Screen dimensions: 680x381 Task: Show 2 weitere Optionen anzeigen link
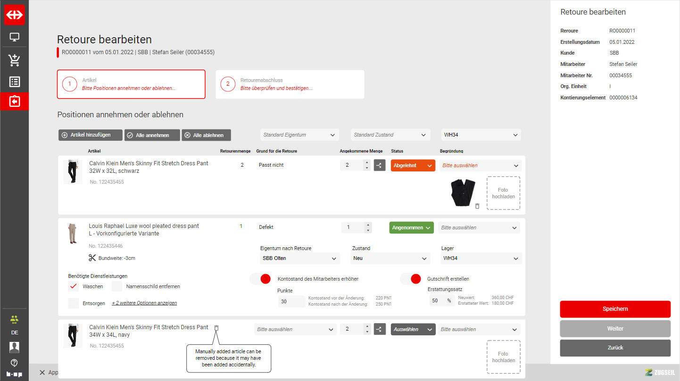pos(144,303)
